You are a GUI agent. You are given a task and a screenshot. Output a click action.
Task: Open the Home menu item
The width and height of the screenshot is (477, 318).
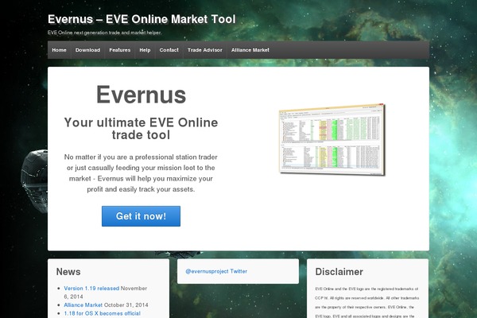pyautogui.click(x=59, y=50)
